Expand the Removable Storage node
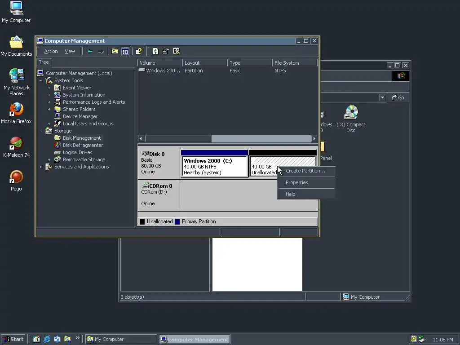The width and height of the screenshot is (460, 345). [49, 159]
